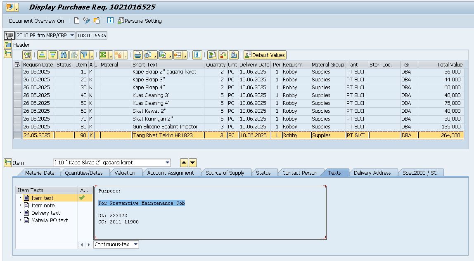Viewport: 474px width, 261px height.
Task: Open the Views icon dropdown arrow
Action: [155, 56]
